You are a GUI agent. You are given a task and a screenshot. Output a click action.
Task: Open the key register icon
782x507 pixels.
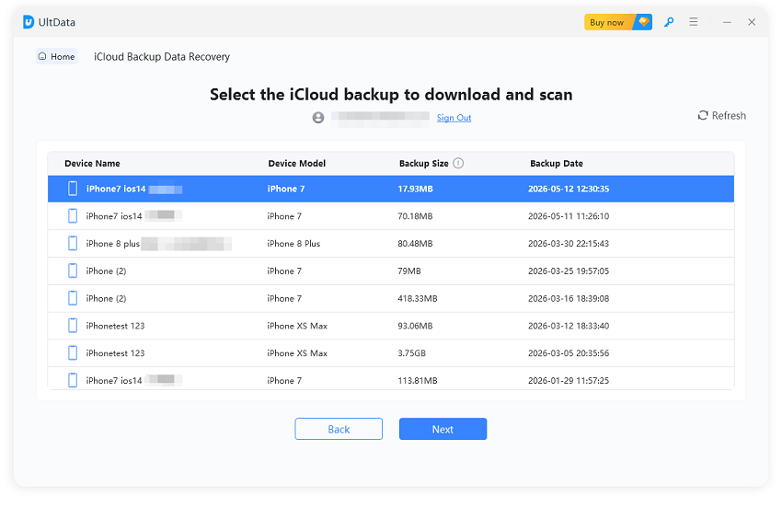(669, 22)
